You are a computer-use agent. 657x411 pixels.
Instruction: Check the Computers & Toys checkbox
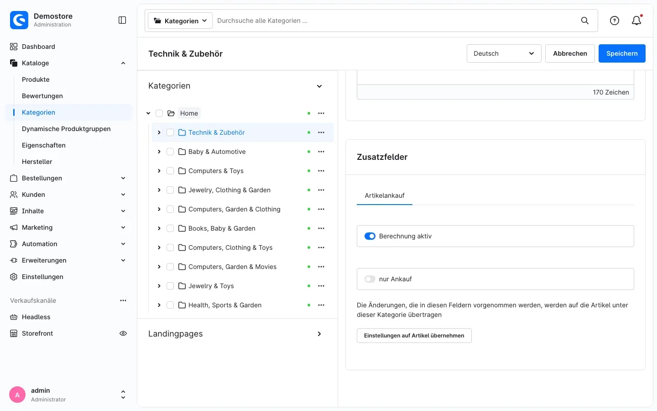pos(170,171)
